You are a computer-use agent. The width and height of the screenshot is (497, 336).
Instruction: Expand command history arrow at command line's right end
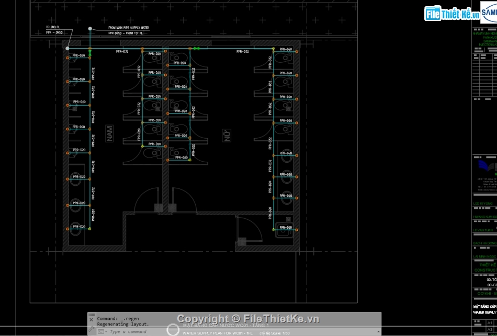pyautogui.click(x=378, y=332)
